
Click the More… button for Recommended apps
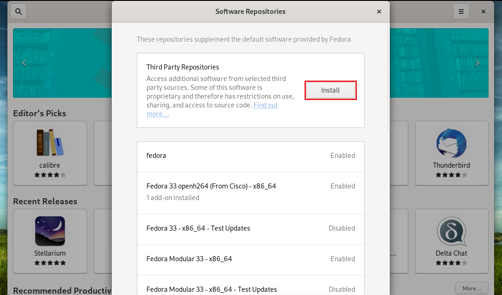(471, 288)
